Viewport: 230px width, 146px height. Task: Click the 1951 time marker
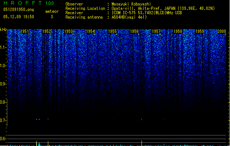24,31
